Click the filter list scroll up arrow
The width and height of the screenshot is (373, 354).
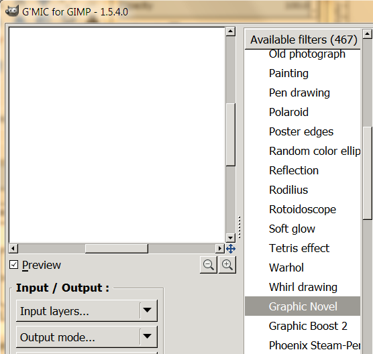click(368, 34)
